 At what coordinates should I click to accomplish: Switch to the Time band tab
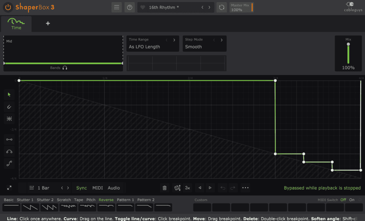(16, 24)
